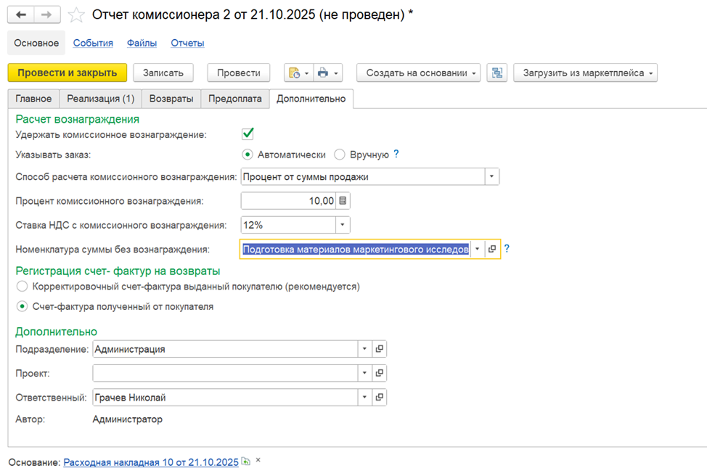Image resolution: width=707 pixels, height=476 pixels.
Task: Open the document structure icon button
Action: click(x=497, y=73)
